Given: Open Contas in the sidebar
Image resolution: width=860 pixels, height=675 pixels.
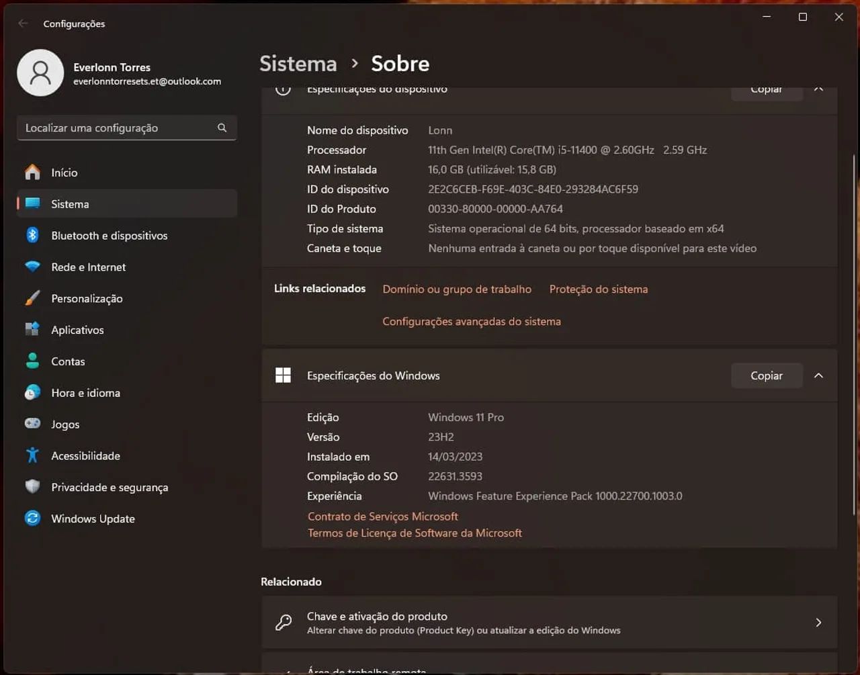Looking at the screenshot, I should coord(126,361).
